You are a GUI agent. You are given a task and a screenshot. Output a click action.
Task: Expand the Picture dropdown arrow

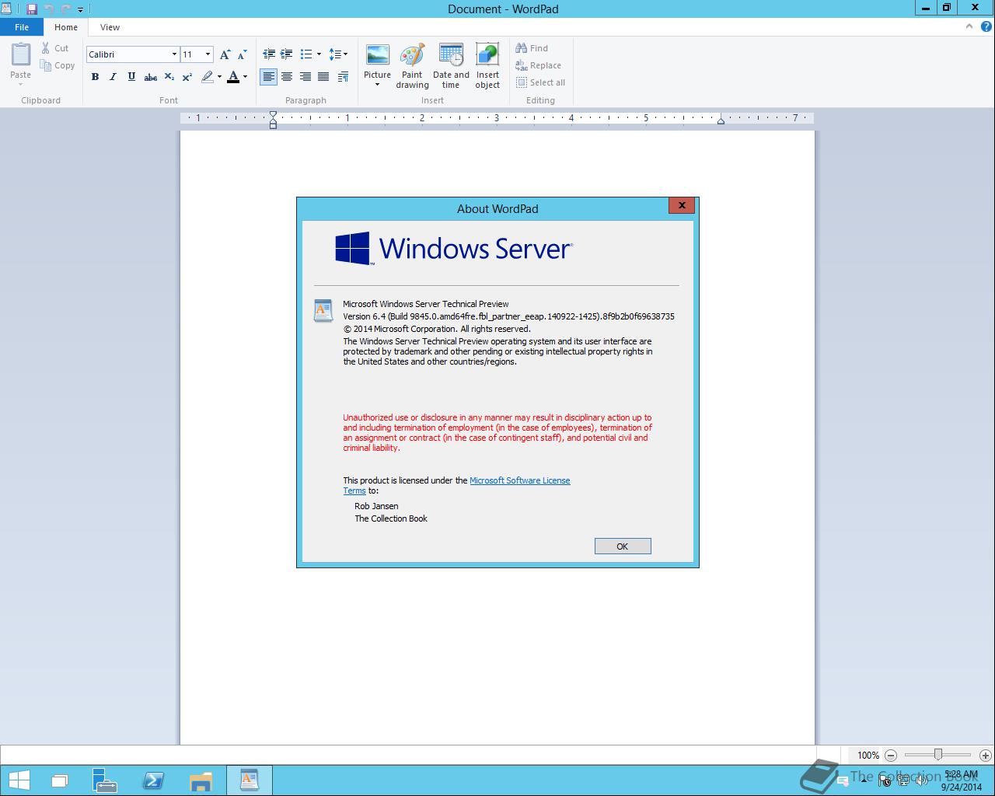click(x=378, y=85)
